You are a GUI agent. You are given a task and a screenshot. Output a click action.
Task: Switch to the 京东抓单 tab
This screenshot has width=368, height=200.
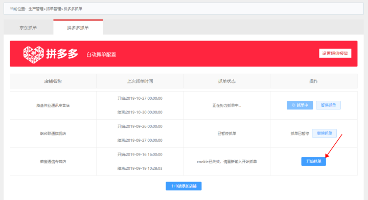(28, 28)
